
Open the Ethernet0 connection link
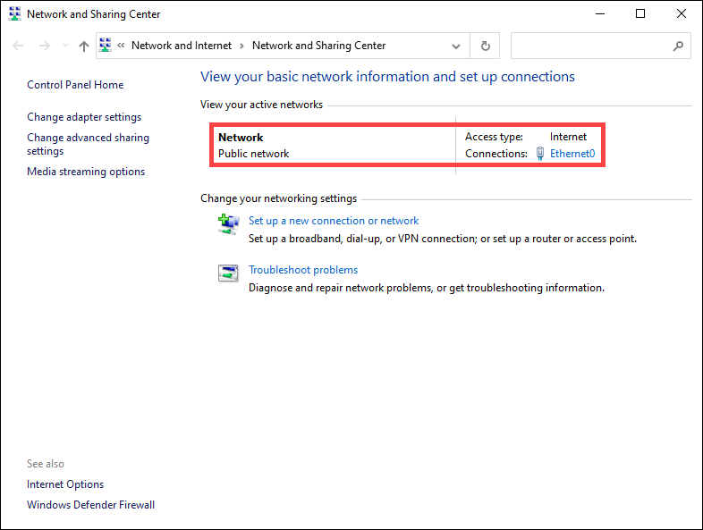tap(572, 154)
